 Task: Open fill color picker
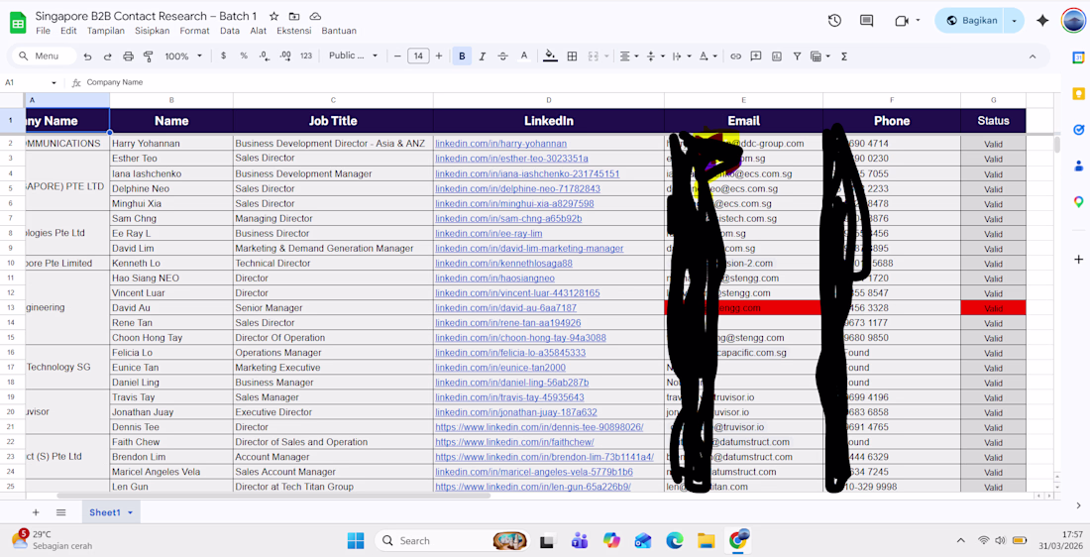(551, 56)
